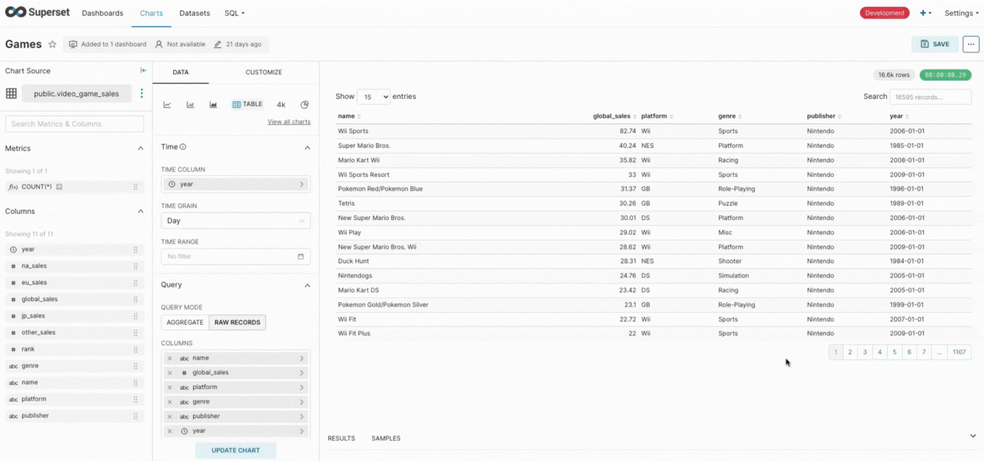Screen dimensions: 984x461
Task: Collapse the Metrics section
Action: coord(140,149)
